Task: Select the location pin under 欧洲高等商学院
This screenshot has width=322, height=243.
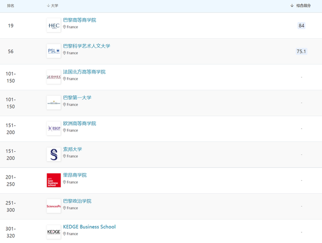Action: click(x=64, y=130)
